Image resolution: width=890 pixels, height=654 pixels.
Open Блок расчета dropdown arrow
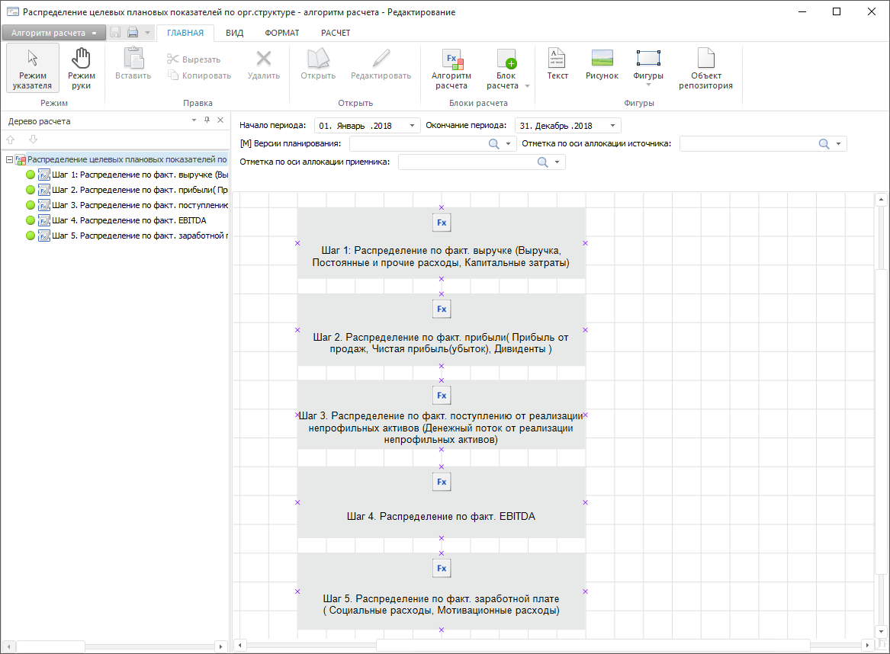[x=527, y=85]
